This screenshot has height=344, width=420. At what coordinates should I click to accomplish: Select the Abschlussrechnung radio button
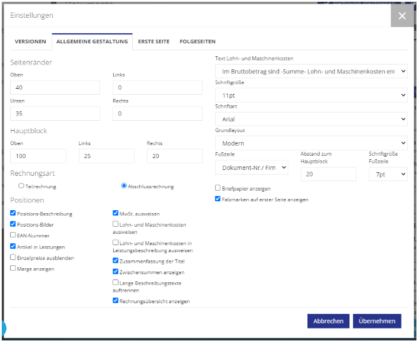click(x=124, y=186)
